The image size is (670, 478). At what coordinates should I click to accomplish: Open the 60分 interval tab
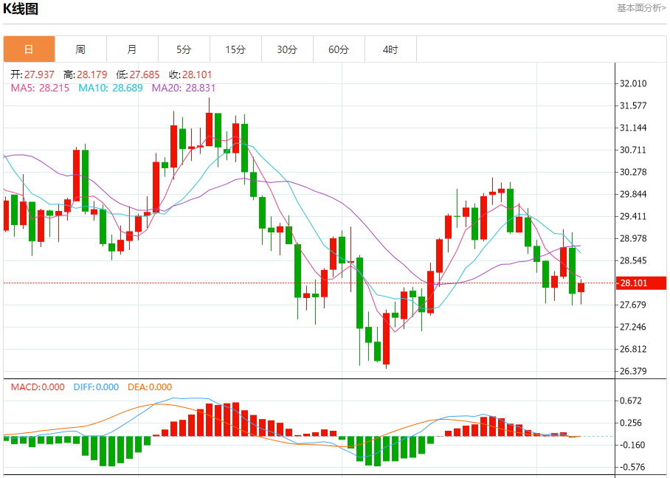tap(339, 49)
